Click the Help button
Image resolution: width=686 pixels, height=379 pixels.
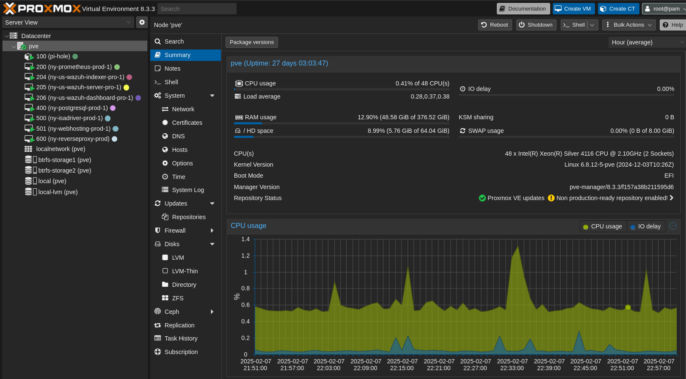pos(672,25)
